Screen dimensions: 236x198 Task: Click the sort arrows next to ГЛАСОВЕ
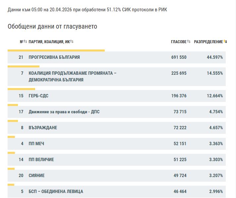point(189,42)
